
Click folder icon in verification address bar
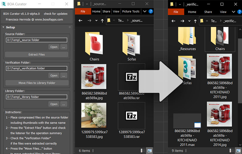click(x=202, y=21)
